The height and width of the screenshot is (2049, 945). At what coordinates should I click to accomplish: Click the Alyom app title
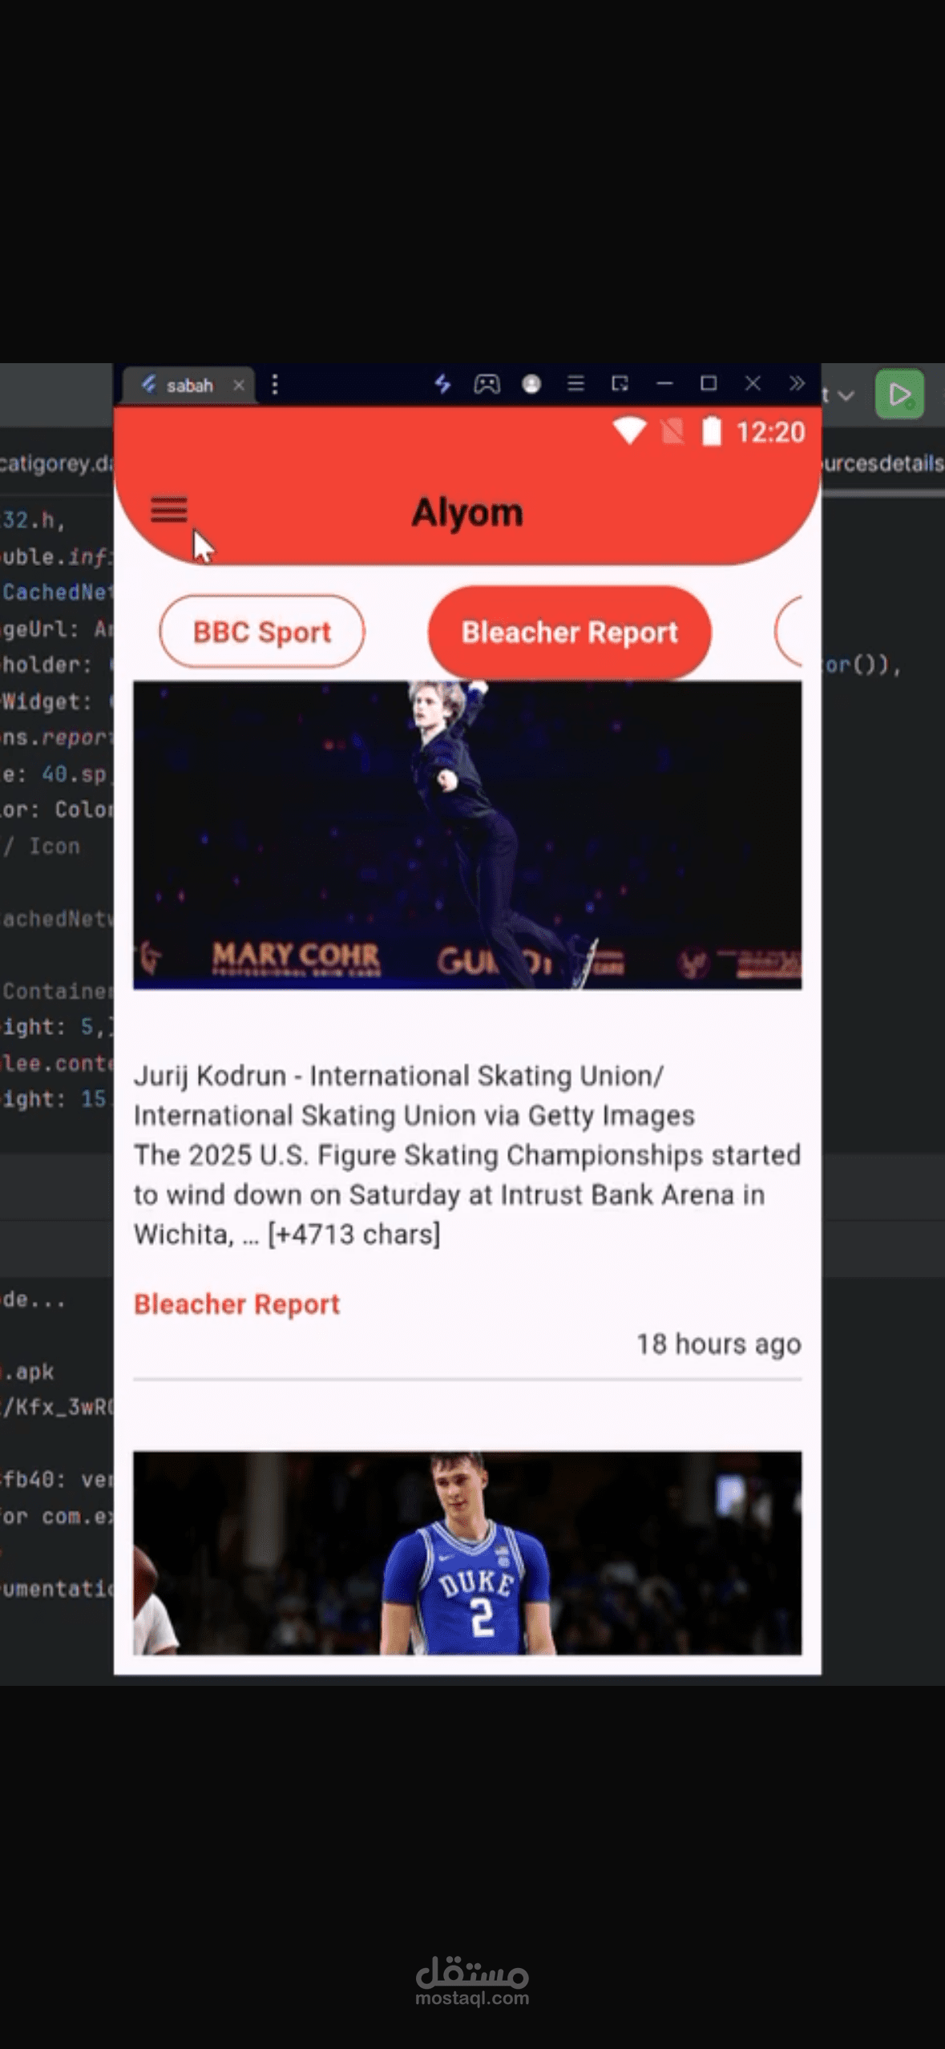coord(467,512)
